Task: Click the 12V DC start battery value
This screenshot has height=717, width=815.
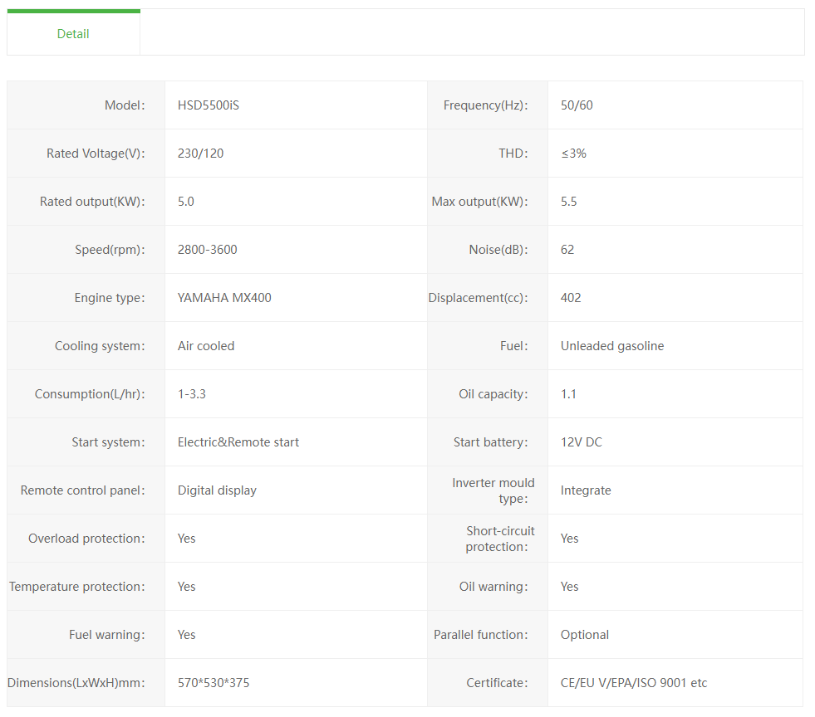Action: 582,442
